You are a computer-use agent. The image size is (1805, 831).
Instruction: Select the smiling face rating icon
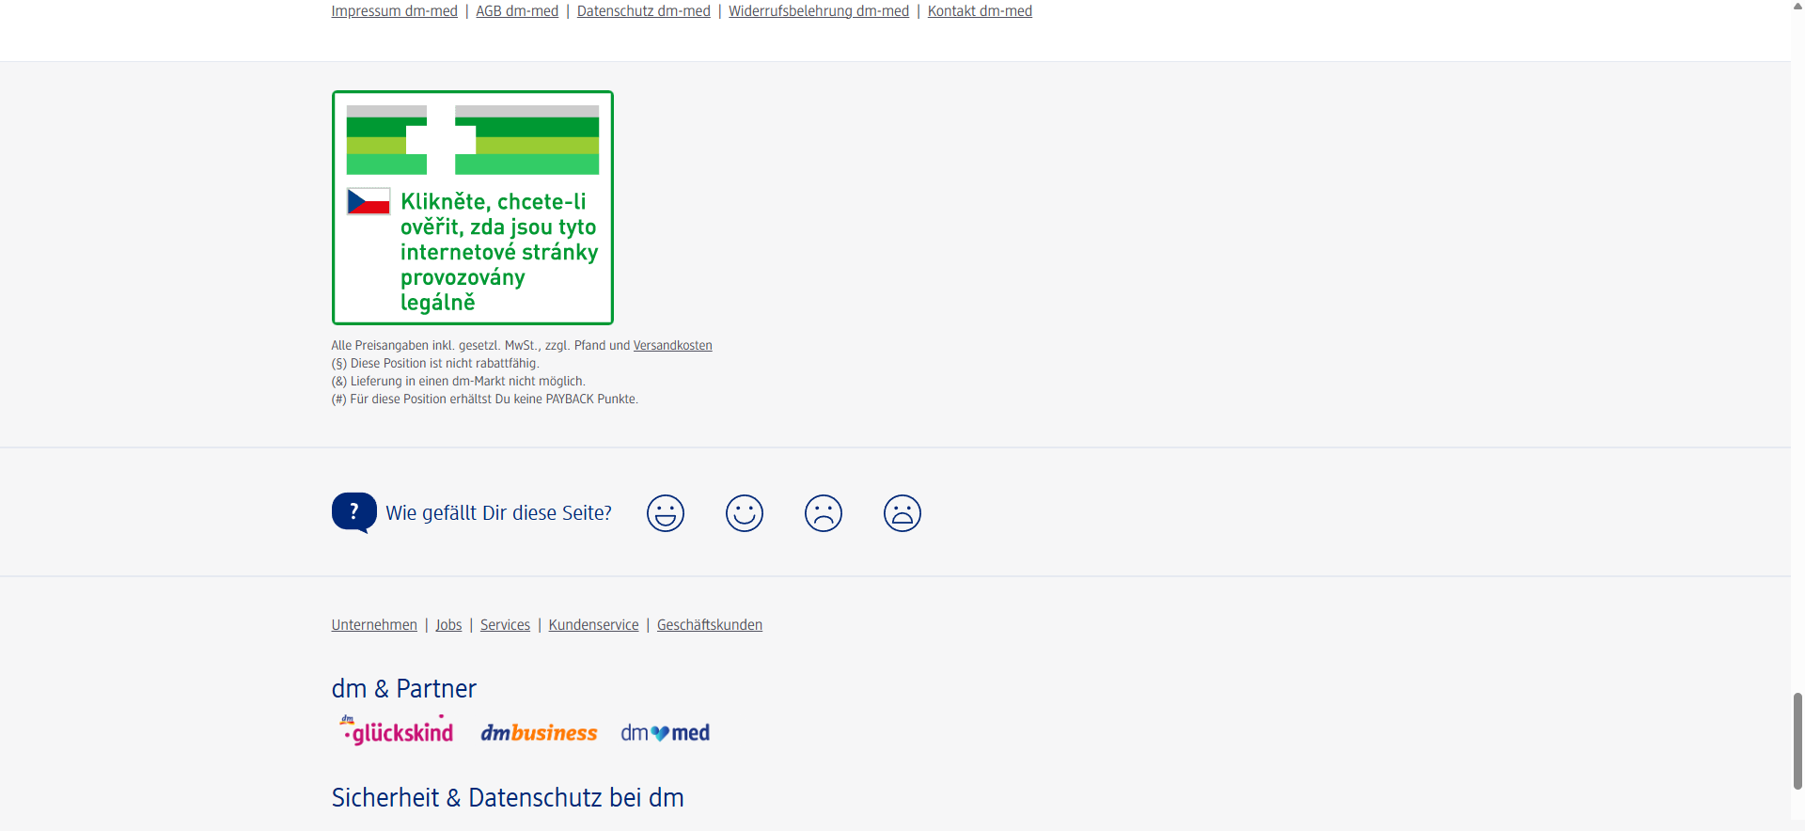click(744, 513)
